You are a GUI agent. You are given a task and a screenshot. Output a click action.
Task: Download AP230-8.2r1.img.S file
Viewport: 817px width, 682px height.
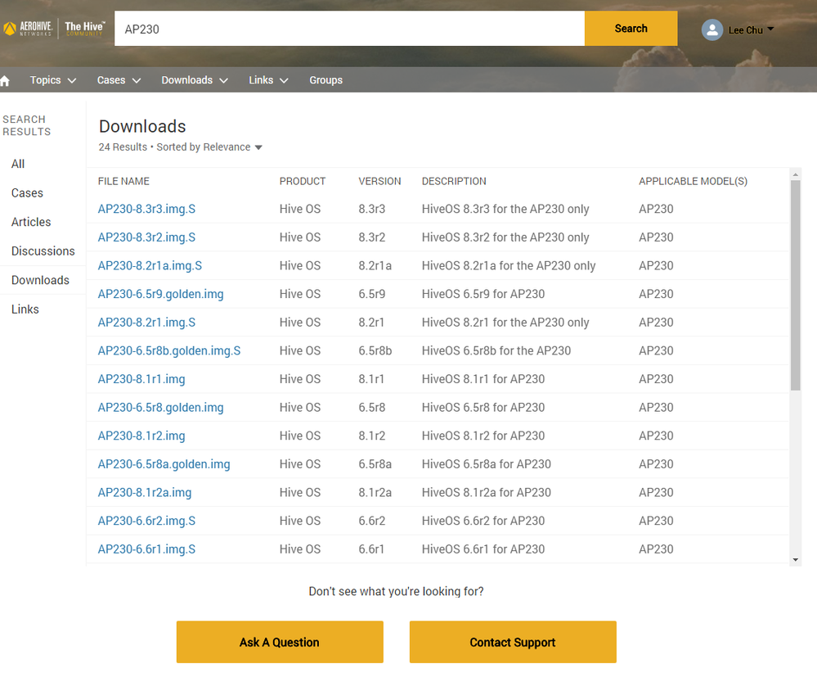click(x=146, y=323)
